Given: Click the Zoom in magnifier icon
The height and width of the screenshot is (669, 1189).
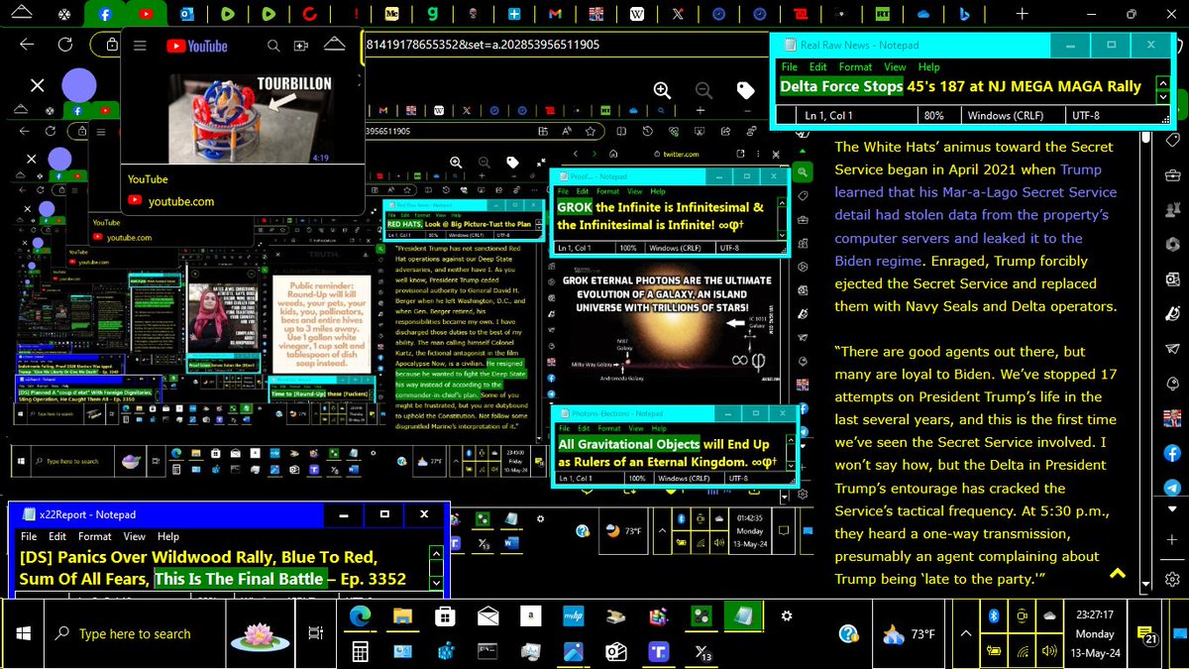Looking at the screenshot, I should (662, 90).
